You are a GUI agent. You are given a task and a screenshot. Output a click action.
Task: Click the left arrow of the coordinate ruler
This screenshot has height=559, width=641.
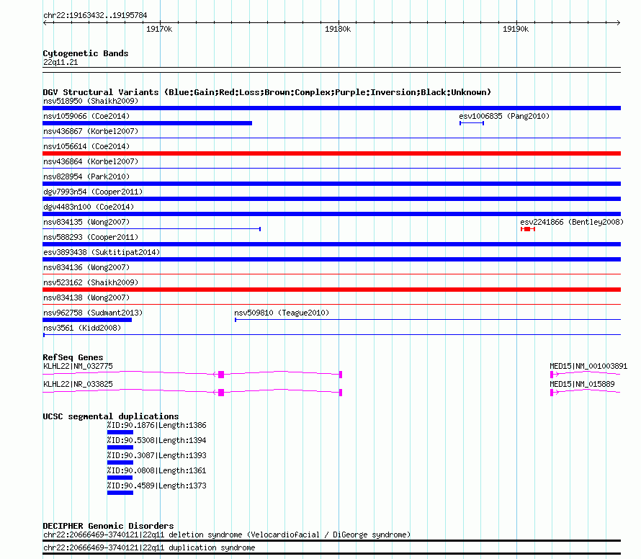(46, 22)
